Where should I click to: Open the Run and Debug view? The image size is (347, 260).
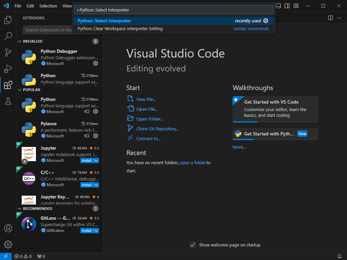pos(8,69)
